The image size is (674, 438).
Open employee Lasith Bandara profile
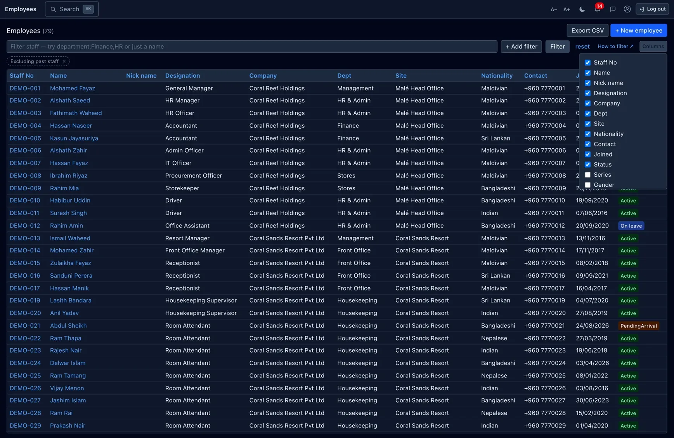pyautogui.click(x=71, y=301)
